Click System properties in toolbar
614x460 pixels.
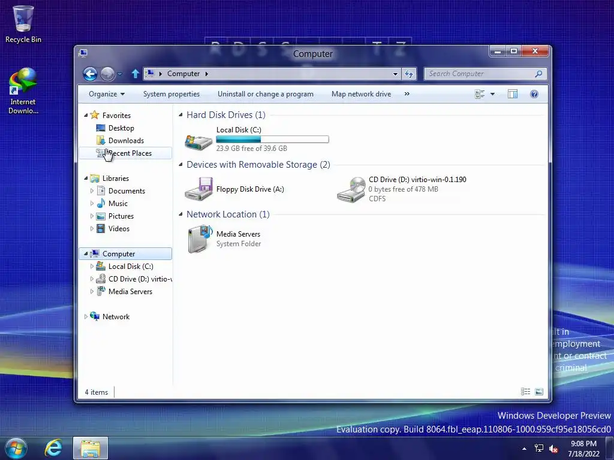coord(171,94)
